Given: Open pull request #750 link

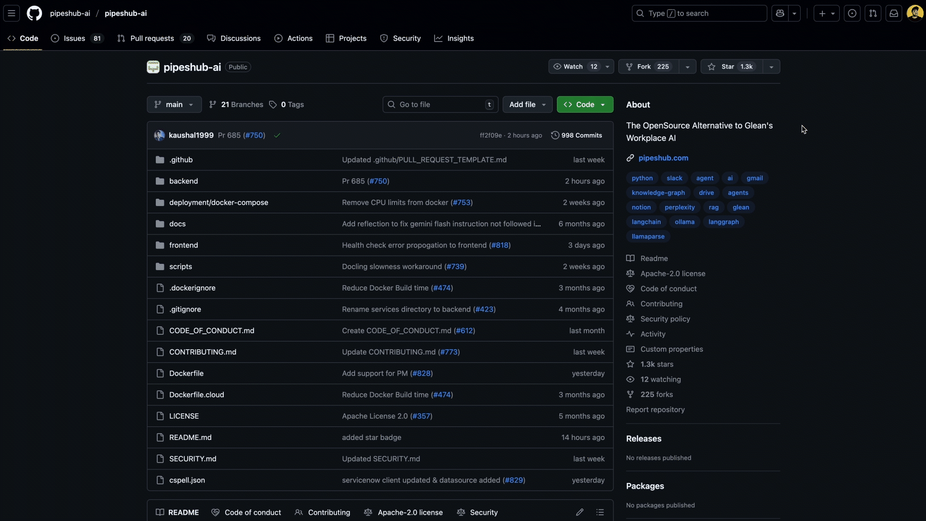Looking at the screenshot, I should 255,136.
